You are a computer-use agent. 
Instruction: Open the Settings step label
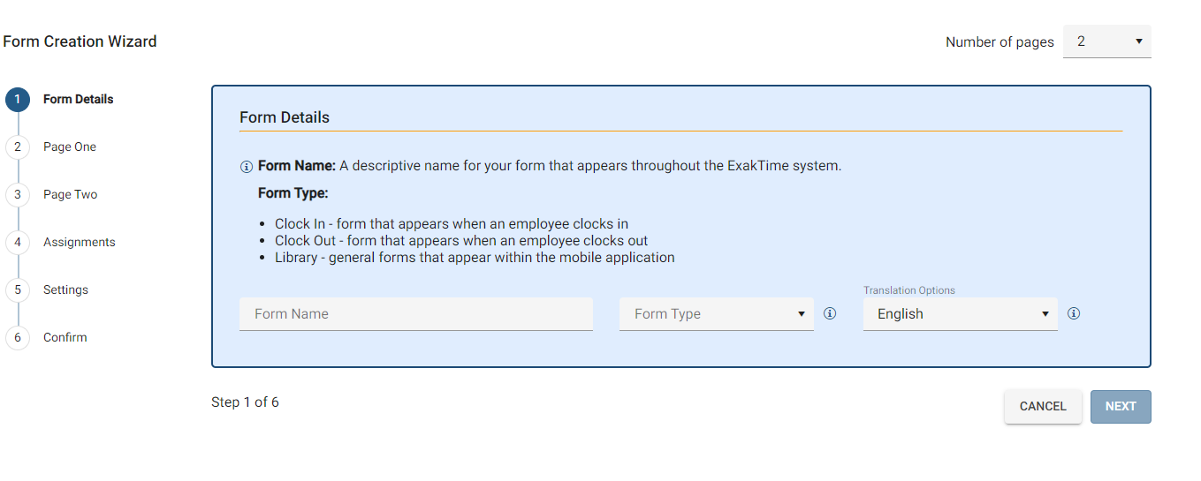pos(65,290)
